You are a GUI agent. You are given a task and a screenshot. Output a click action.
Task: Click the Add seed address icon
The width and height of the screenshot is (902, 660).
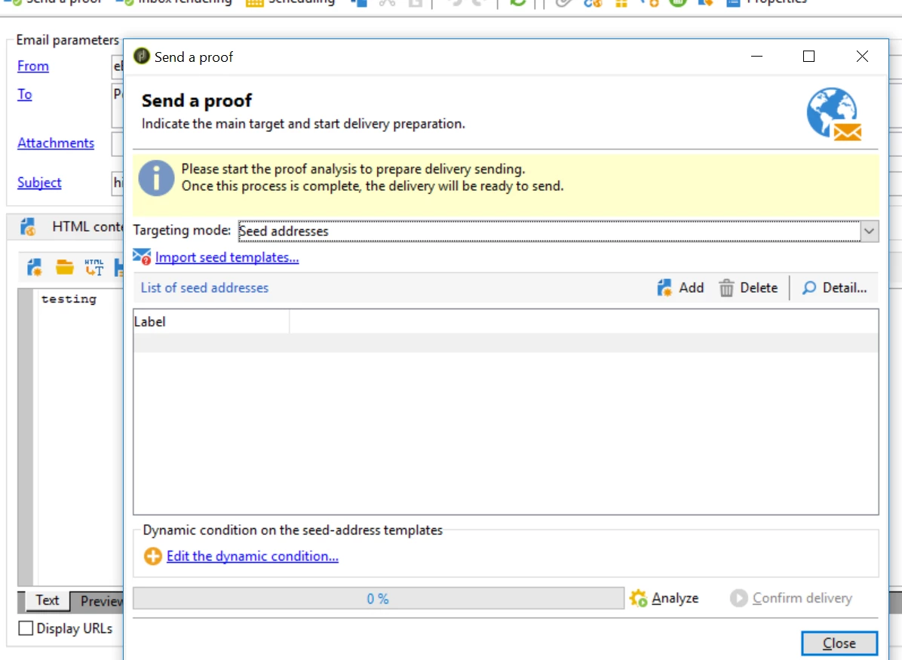(664, 287)
